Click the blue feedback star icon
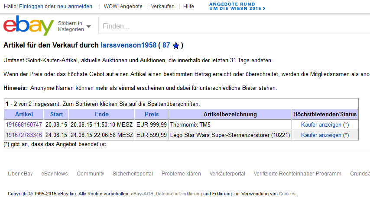 176,45
